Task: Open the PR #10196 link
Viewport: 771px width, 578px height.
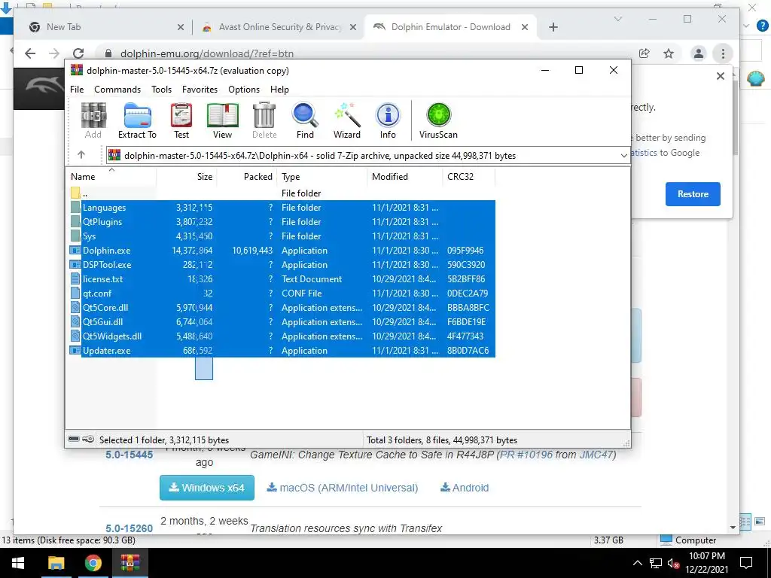Action: point(526,455)
